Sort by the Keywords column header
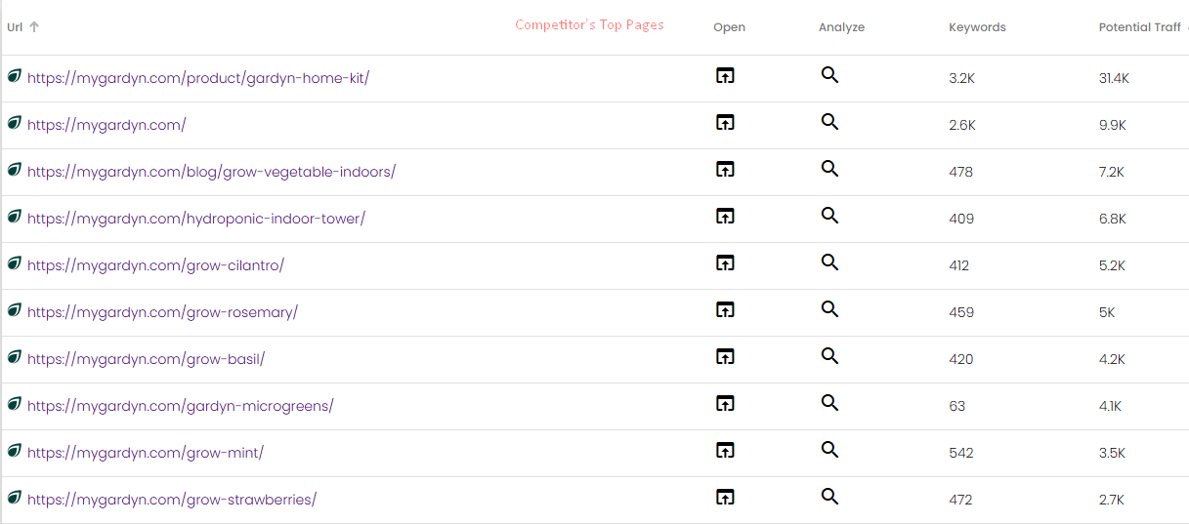Viewport: 1189px width, 524px height. click(977, 27)
